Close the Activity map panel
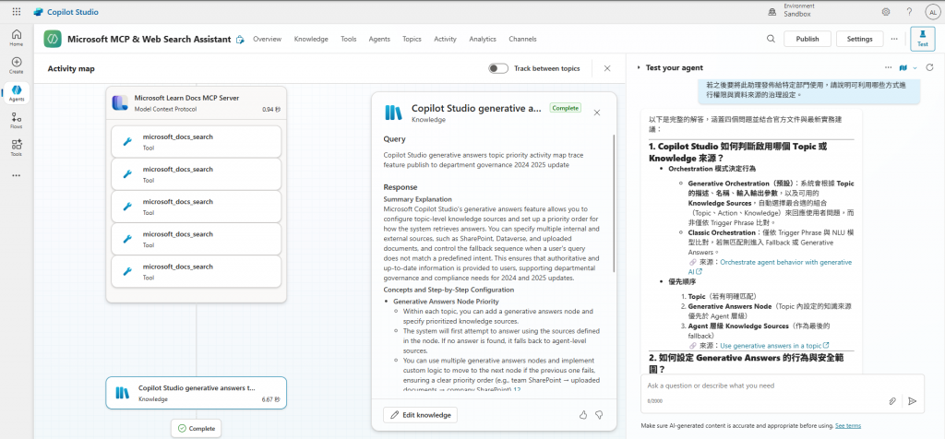 pos(607,68)
